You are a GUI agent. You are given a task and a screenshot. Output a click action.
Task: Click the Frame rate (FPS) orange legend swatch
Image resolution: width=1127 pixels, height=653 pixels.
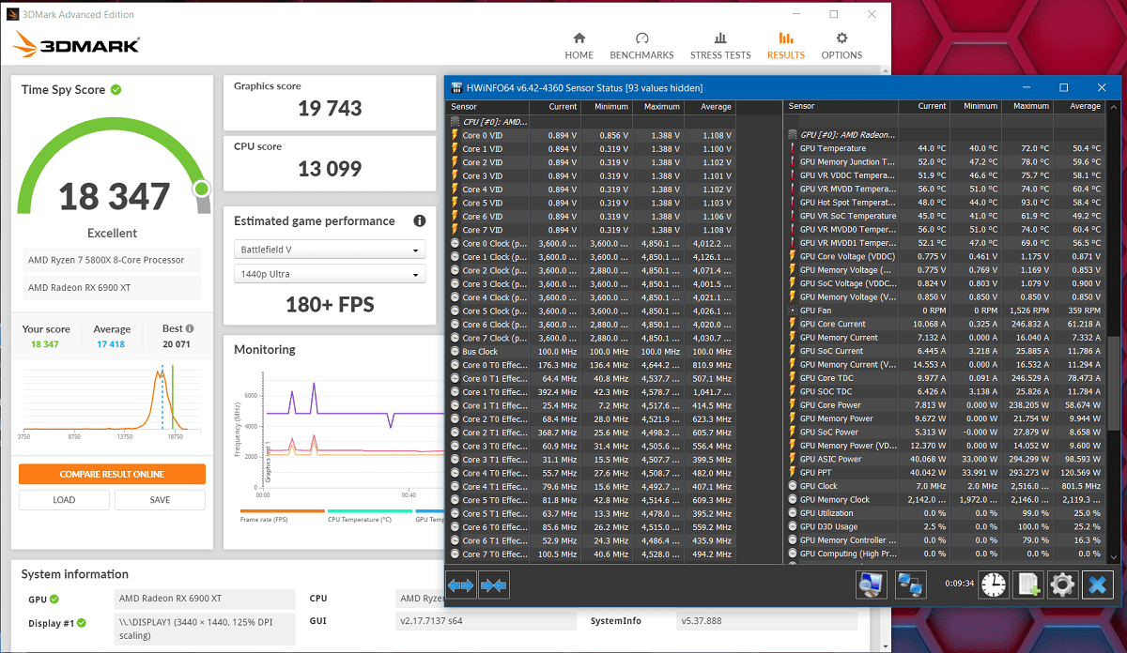(283, 511)
